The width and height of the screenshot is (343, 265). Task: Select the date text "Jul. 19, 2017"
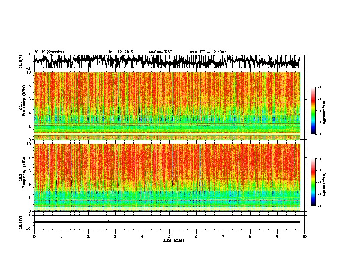[x=121, y=52]
